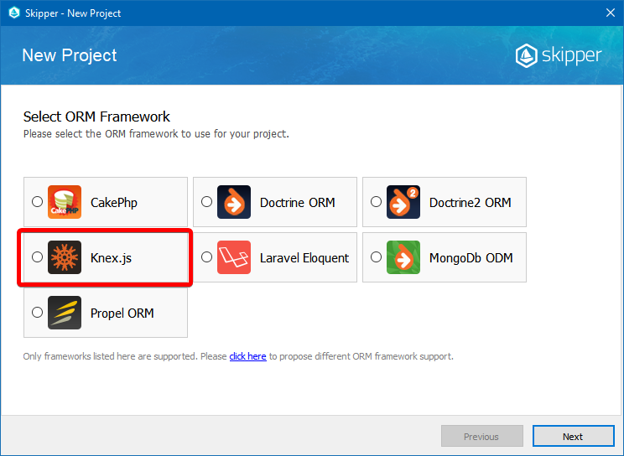Click the 'MongoDb ODM' label text
624x456 pixels.
[471, 258]
